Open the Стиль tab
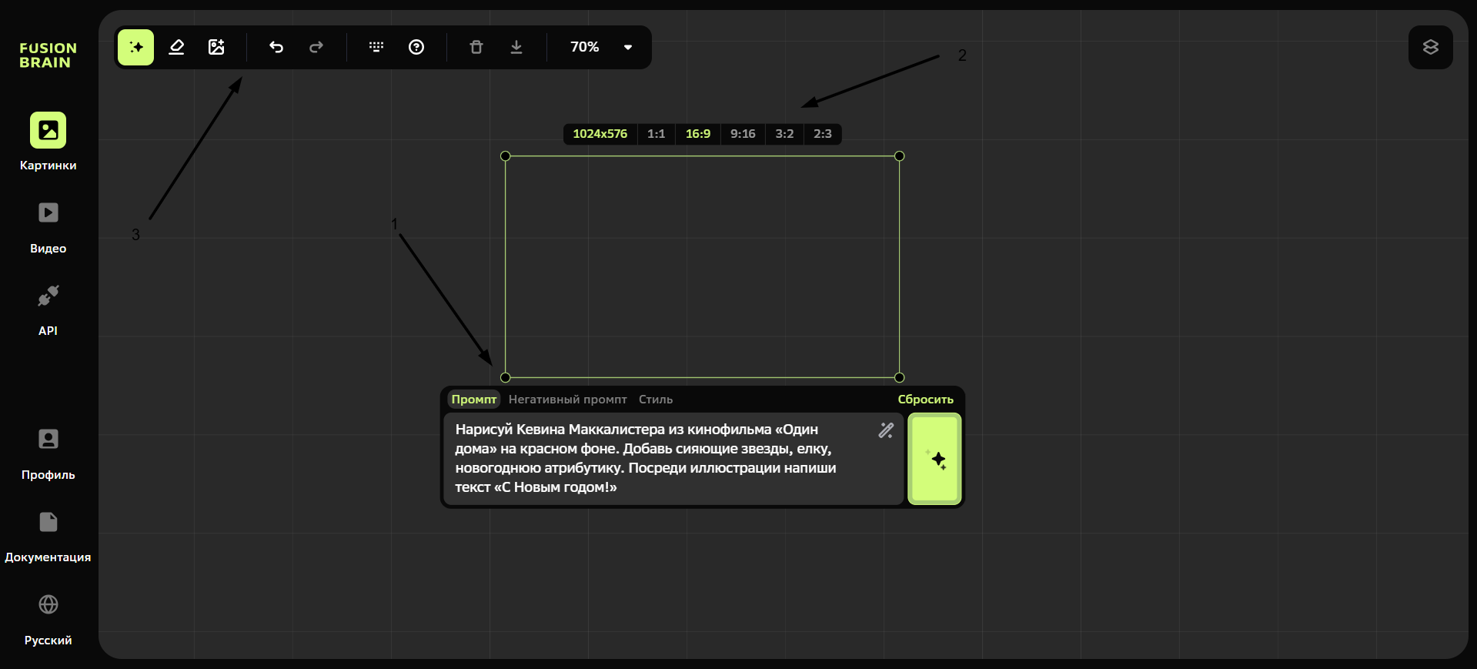 coord(656,400)
